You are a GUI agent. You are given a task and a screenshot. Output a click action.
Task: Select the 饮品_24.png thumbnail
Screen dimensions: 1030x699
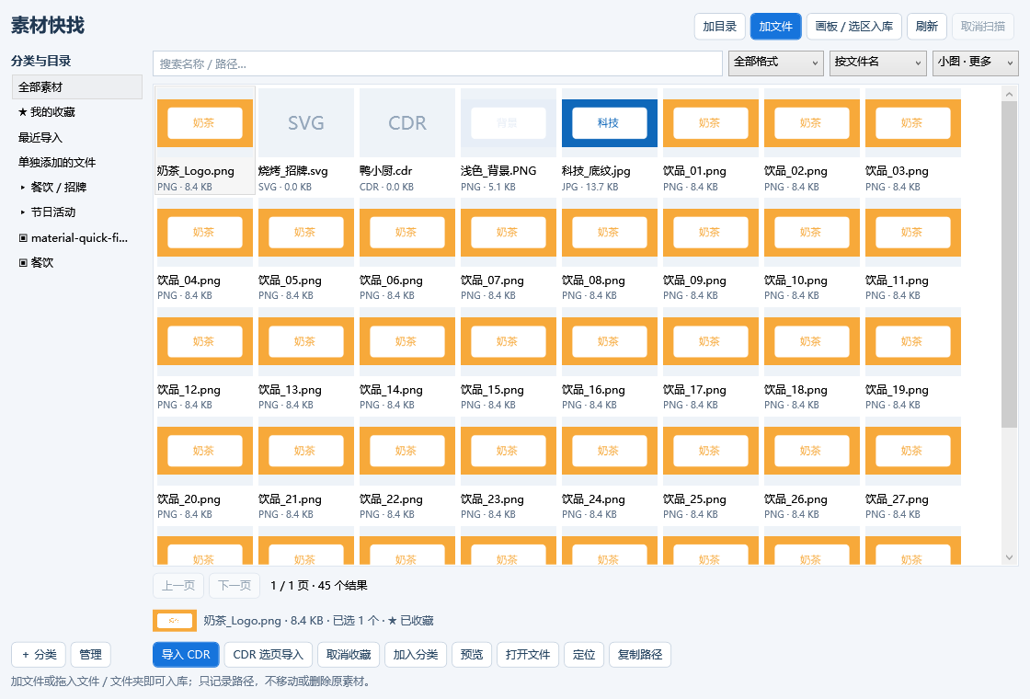[x=610, y=451]
